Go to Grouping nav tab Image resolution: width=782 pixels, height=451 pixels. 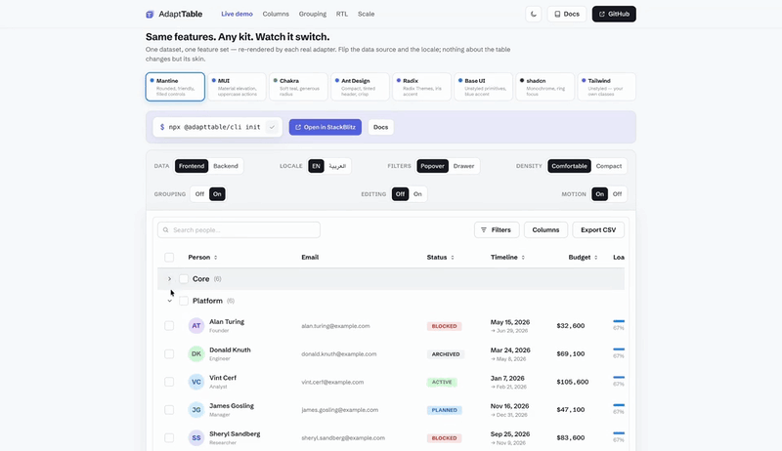313,14
